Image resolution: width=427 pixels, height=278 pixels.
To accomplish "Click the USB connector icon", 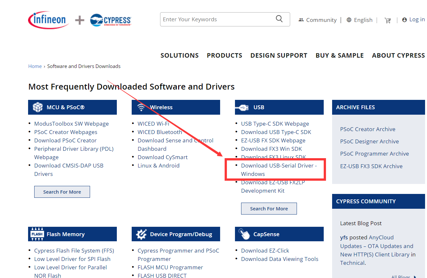I will tap(241, 108).
